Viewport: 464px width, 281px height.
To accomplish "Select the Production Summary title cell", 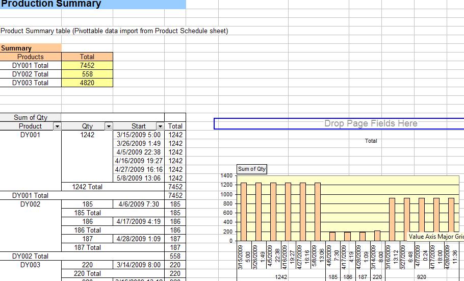I will (x=93, y=4).
